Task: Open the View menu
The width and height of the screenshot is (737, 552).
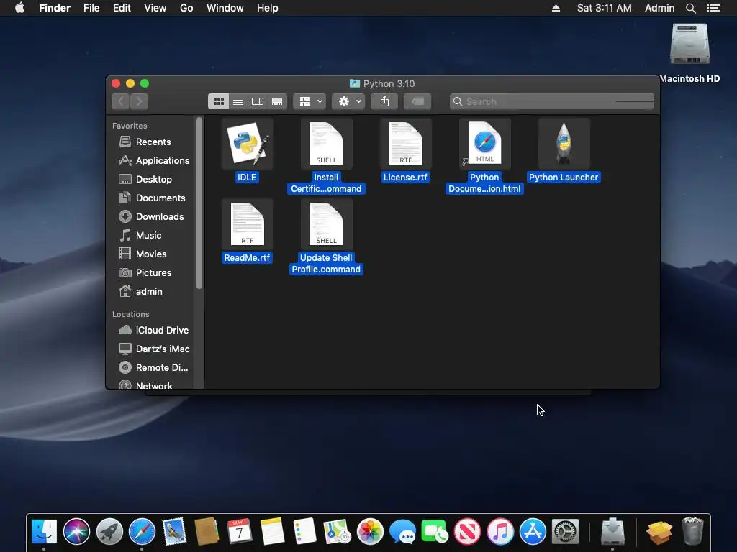Action: coord(155,8)
